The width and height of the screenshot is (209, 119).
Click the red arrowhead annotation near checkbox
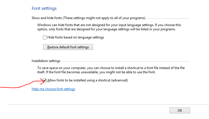[43, 81]
